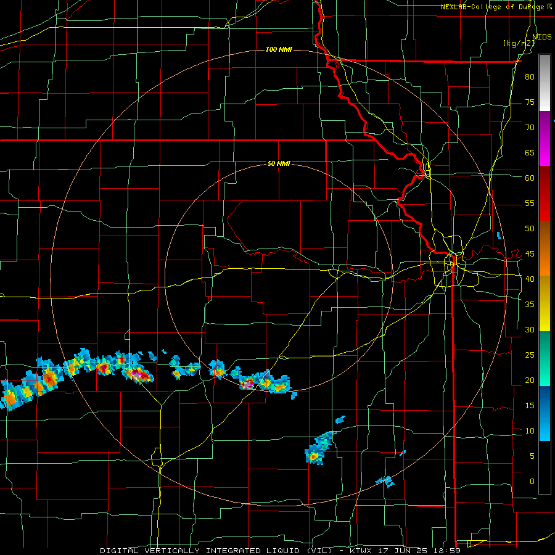The image size is (555, 555).
Task: Click the 65 value on the VIL scale
Action: [530, 153]
